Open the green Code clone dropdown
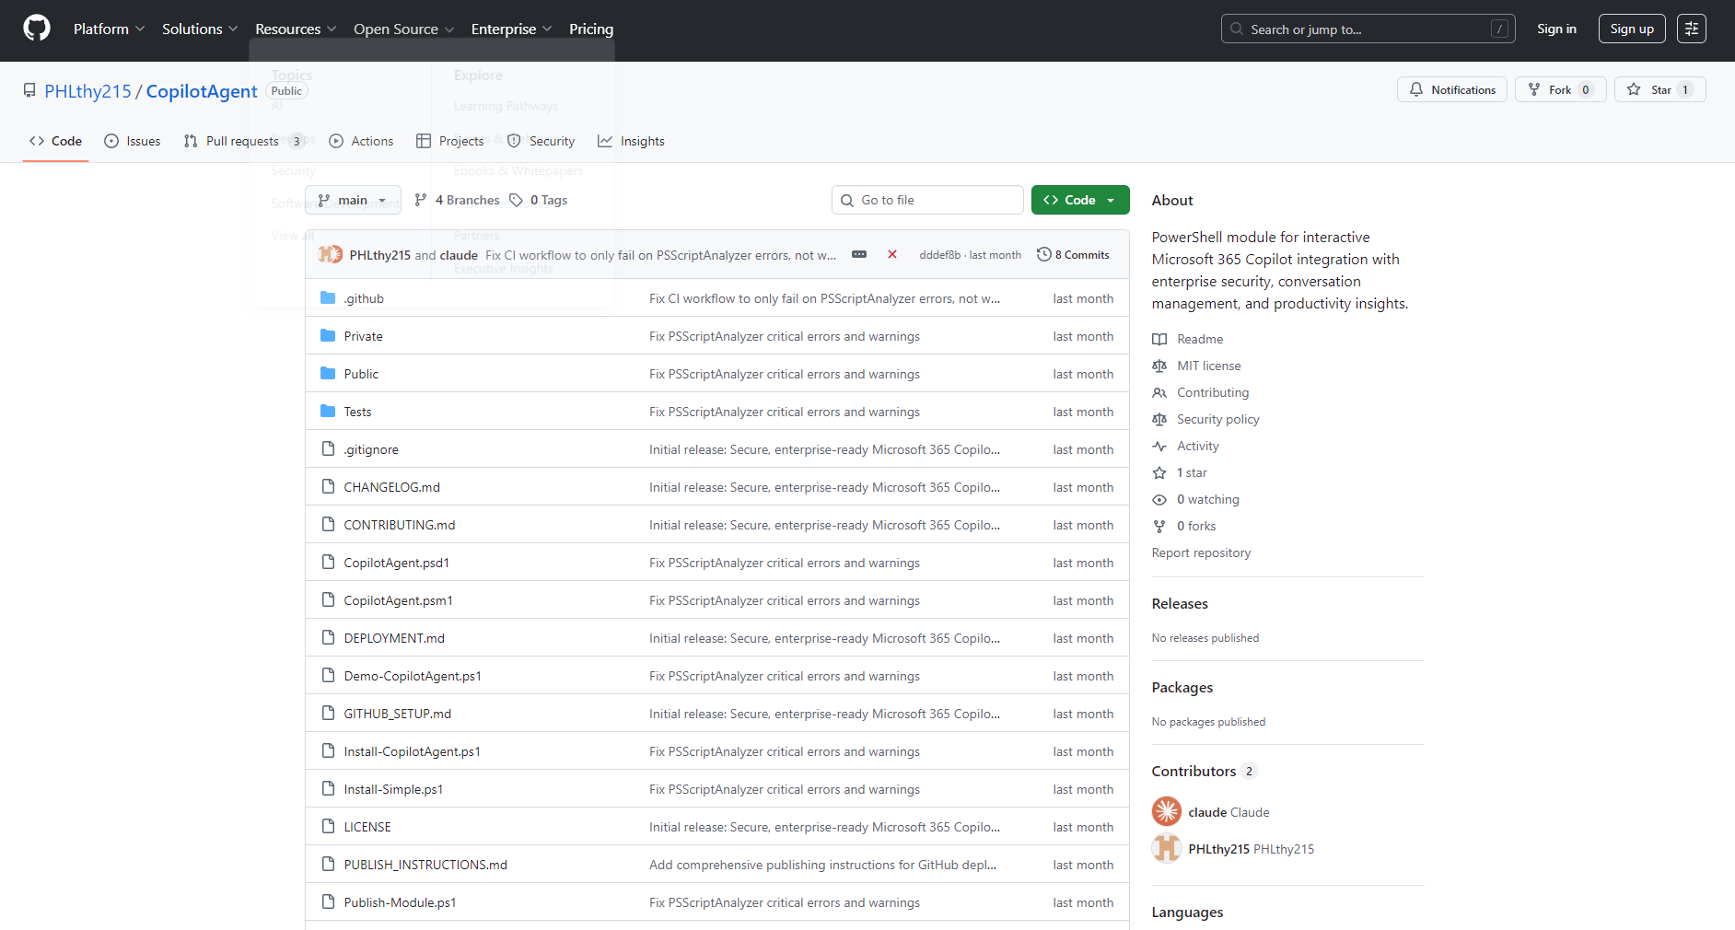 (x=1080, y=200)
